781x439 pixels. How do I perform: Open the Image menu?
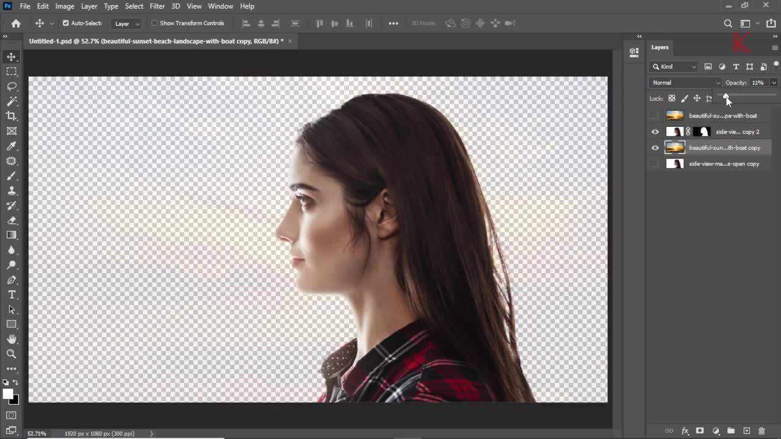click(65, 6)
